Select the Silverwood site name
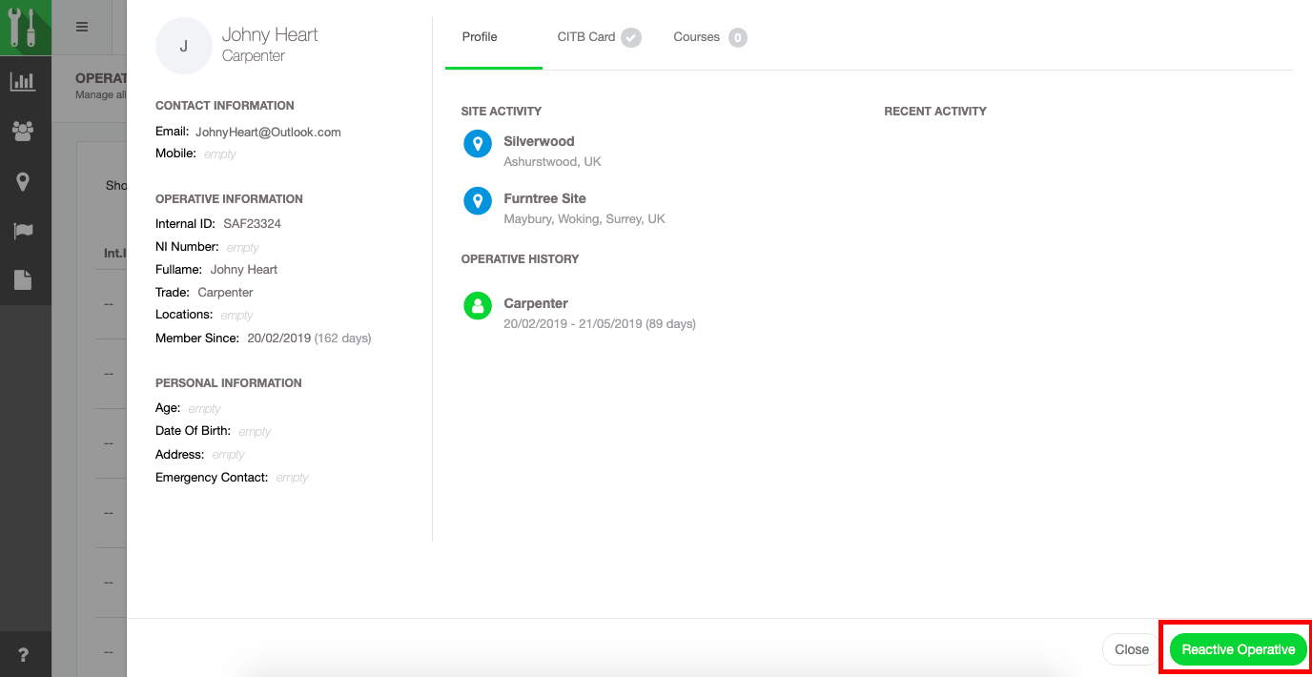1312x677 pixels. (x=539, y=141)
